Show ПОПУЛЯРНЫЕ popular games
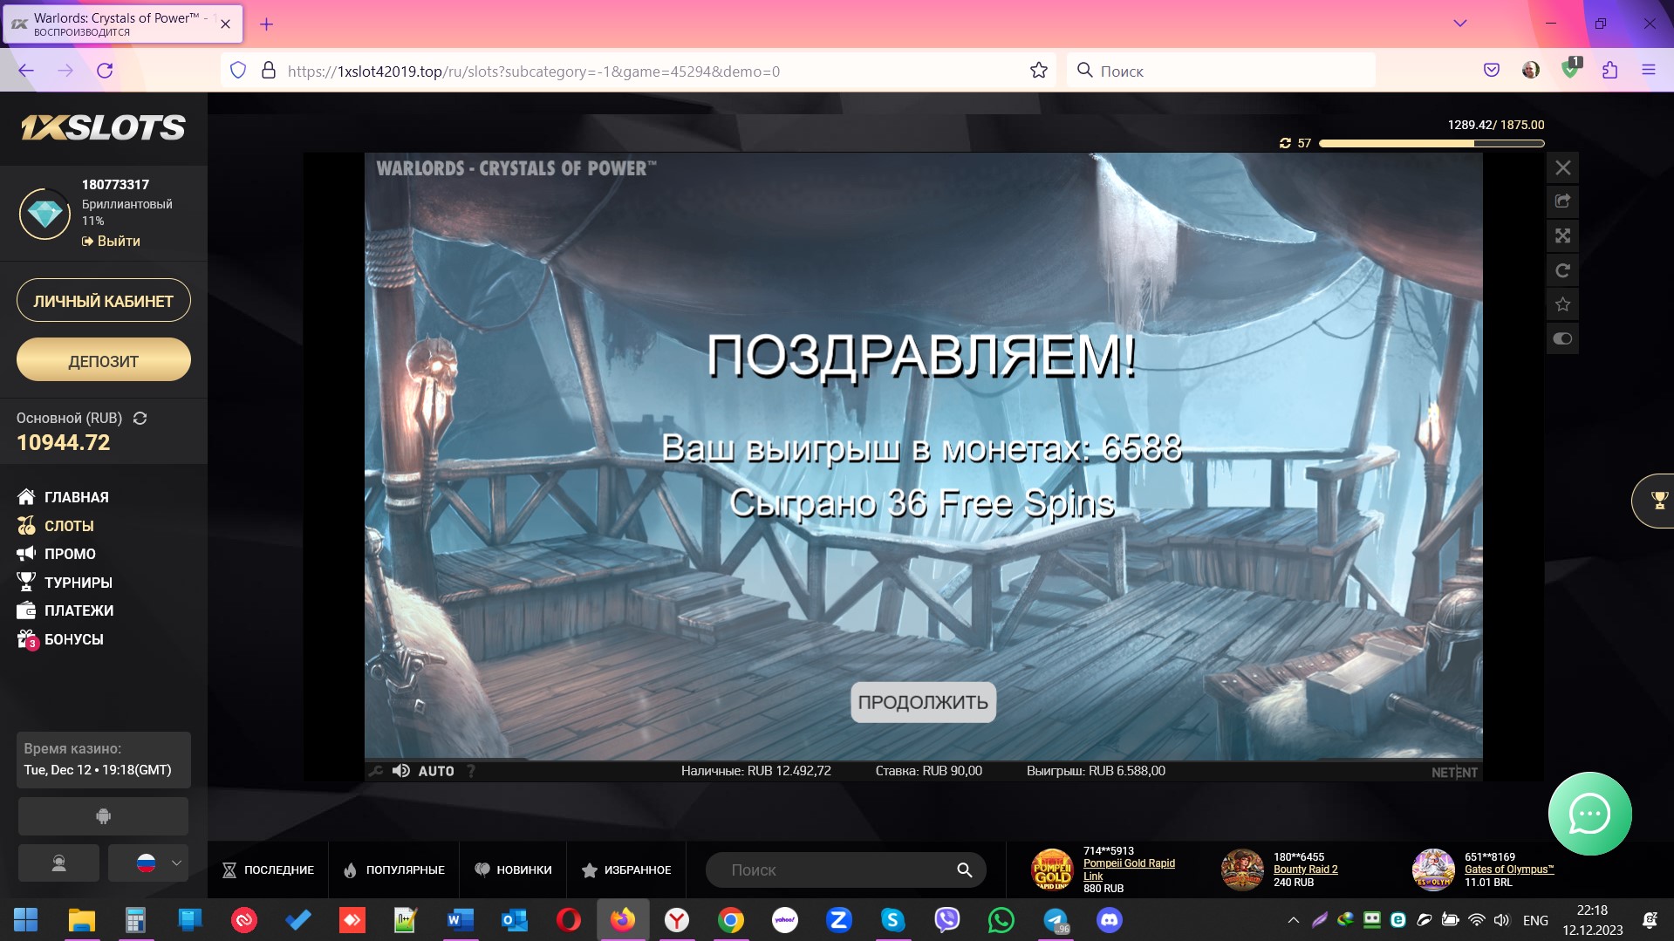1674x941 pixels. (394, 870)
